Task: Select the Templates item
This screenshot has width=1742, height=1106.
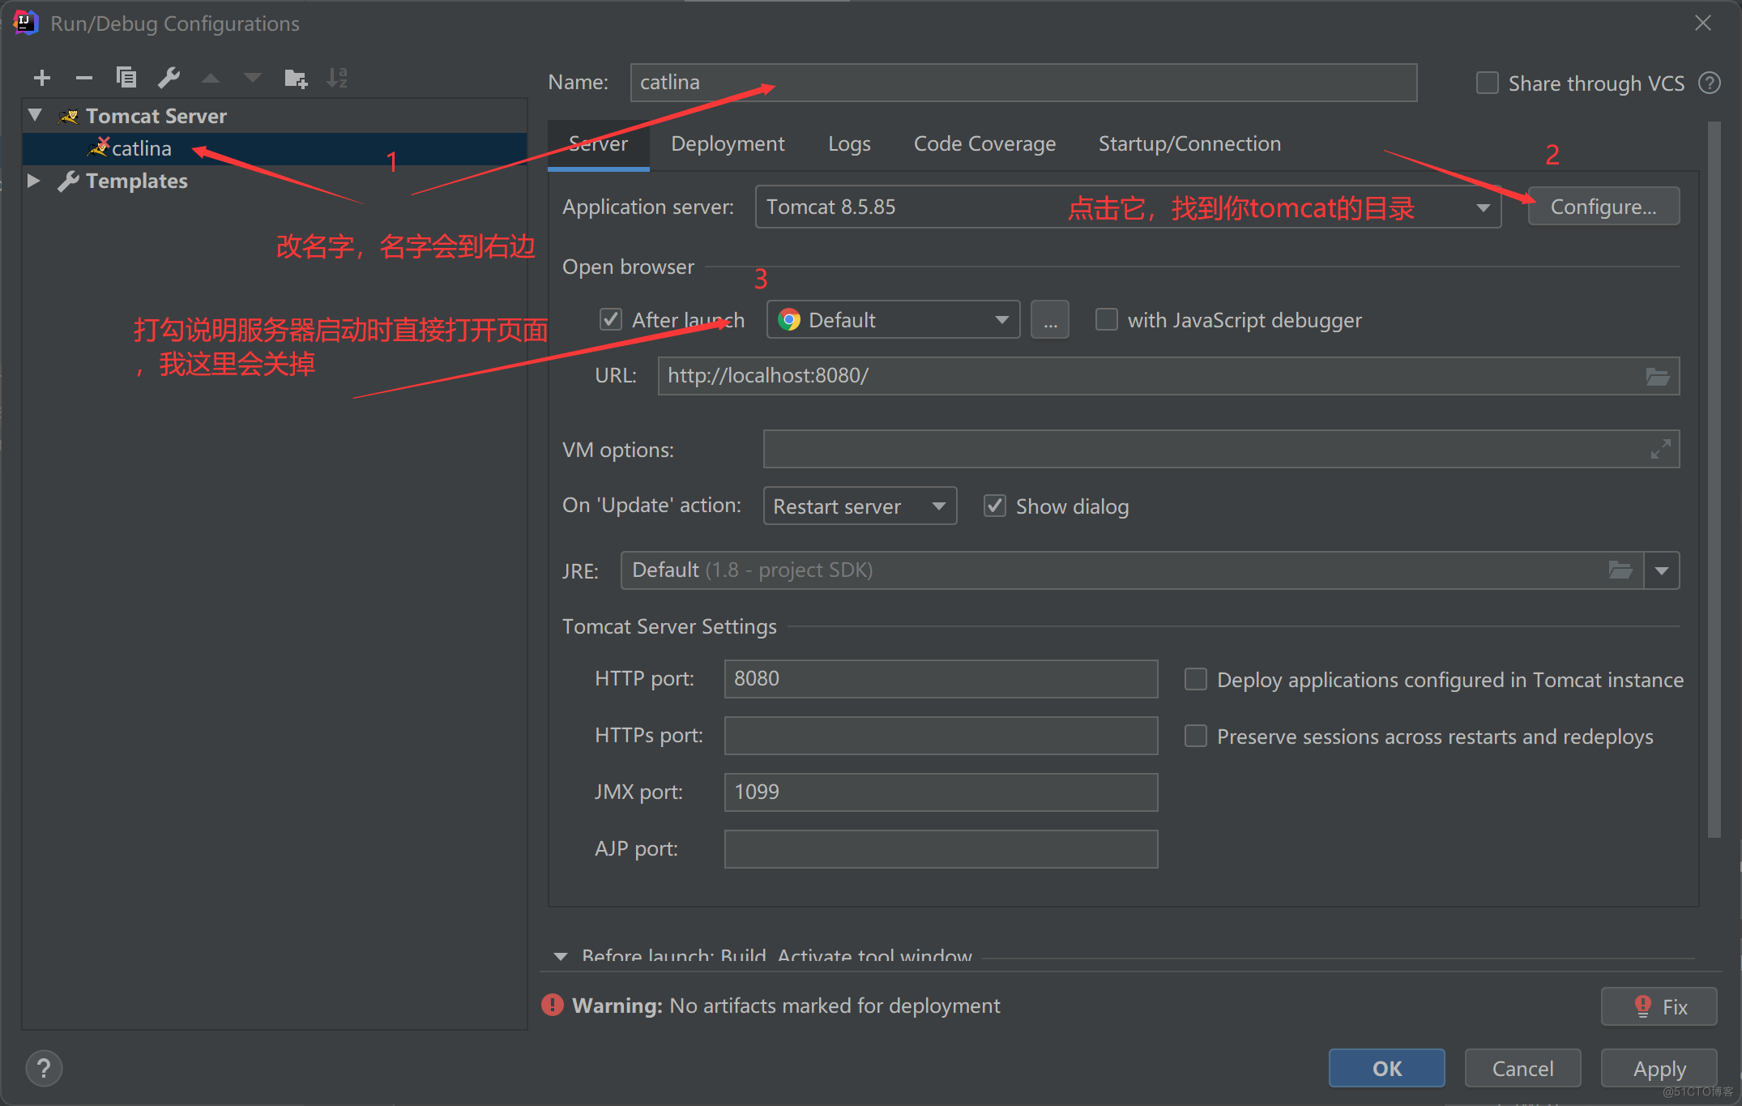Action: coord(136,181)
